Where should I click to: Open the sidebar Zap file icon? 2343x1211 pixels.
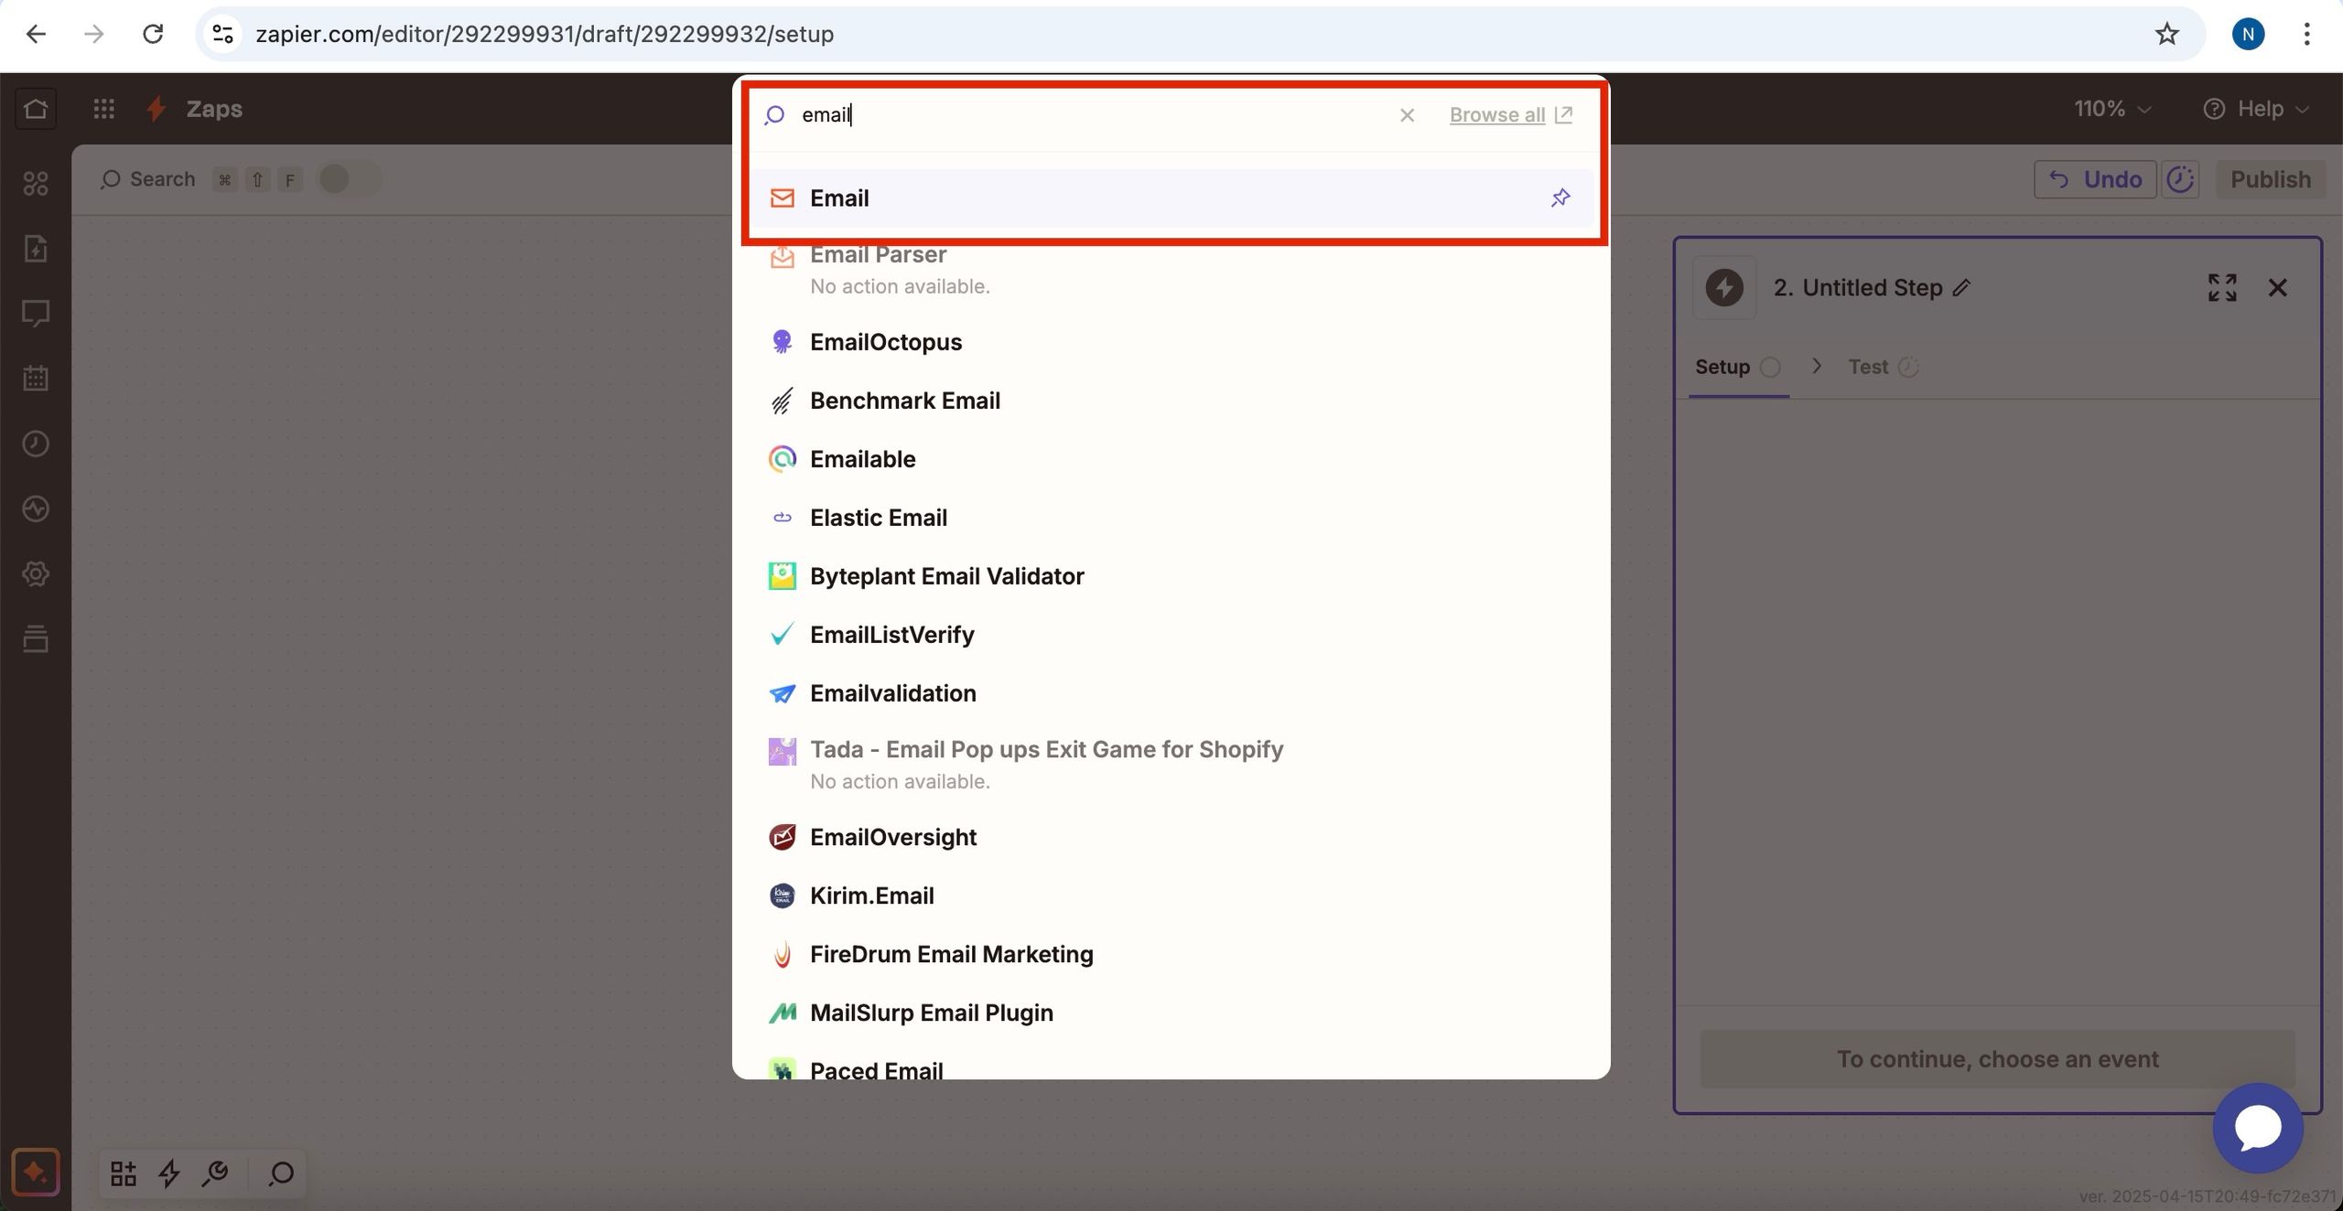coord(36,249)
